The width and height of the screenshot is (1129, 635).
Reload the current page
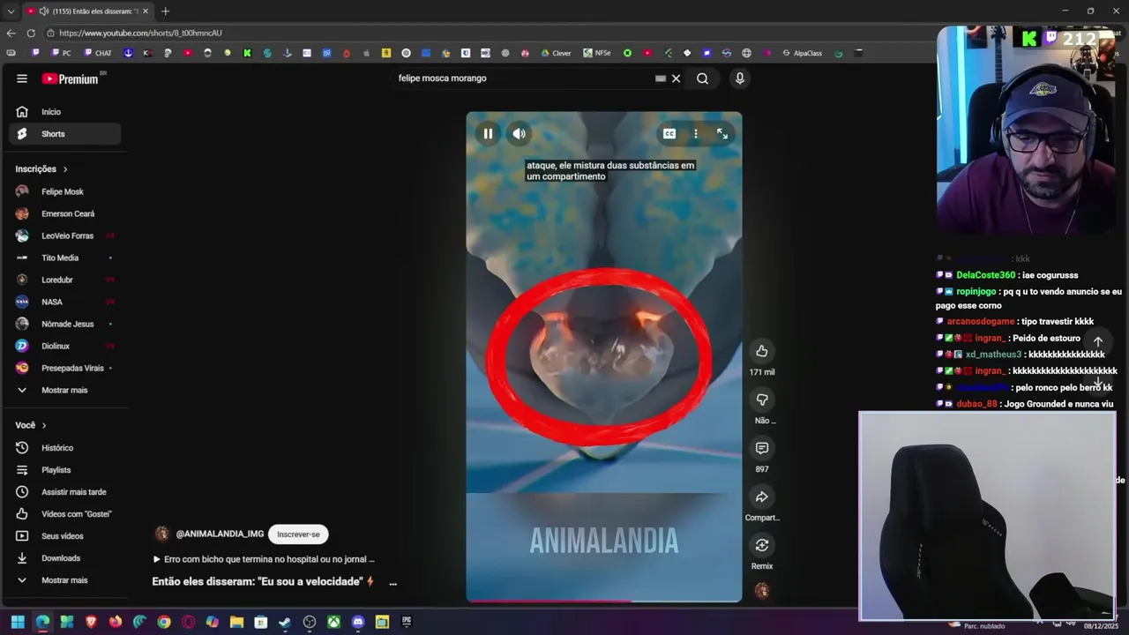point(31,33)
